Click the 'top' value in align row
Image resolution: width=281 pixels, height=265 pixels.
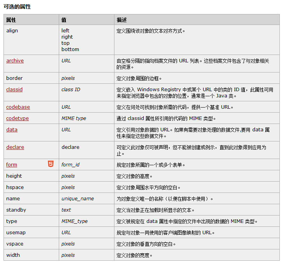coord(65,43)
